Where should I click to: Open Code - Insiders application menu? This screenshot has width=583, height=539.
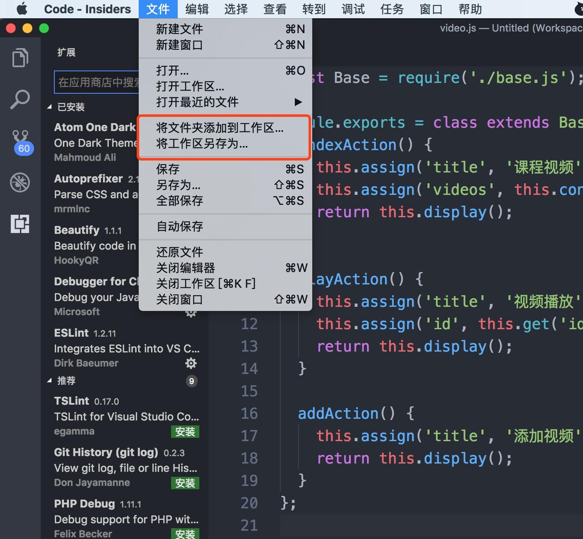[87, 9]
